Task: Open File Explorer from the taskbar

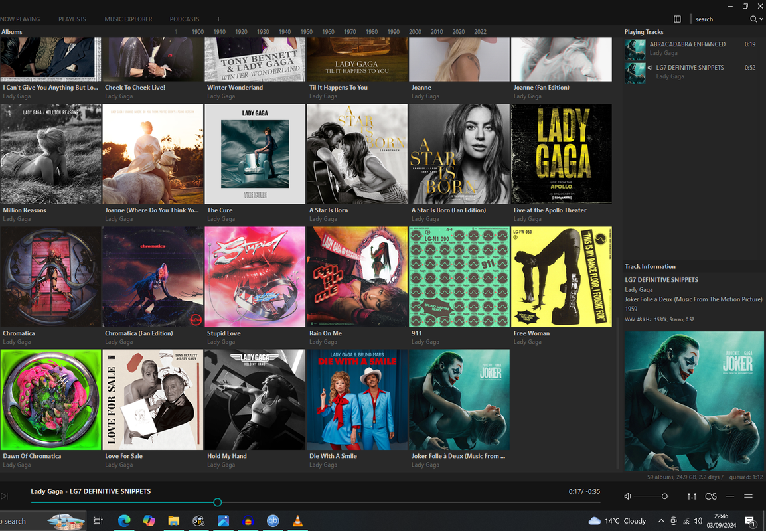Action: (x=173, y=521)
